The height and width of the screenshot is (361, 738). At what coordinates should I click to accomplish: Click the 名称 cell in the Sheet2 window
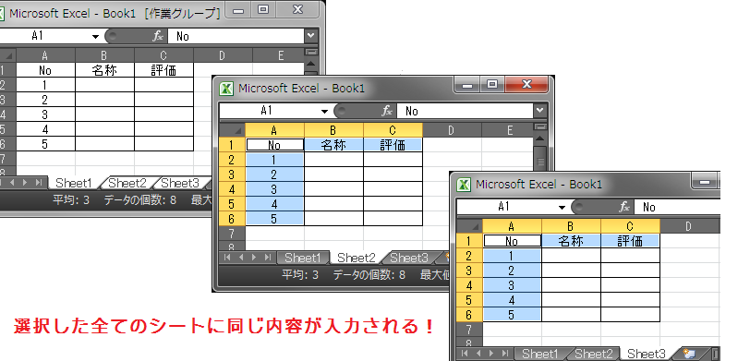[333, 145]
